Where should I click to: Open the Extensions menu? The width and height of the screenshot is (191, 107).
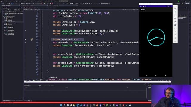coord(40,1)
